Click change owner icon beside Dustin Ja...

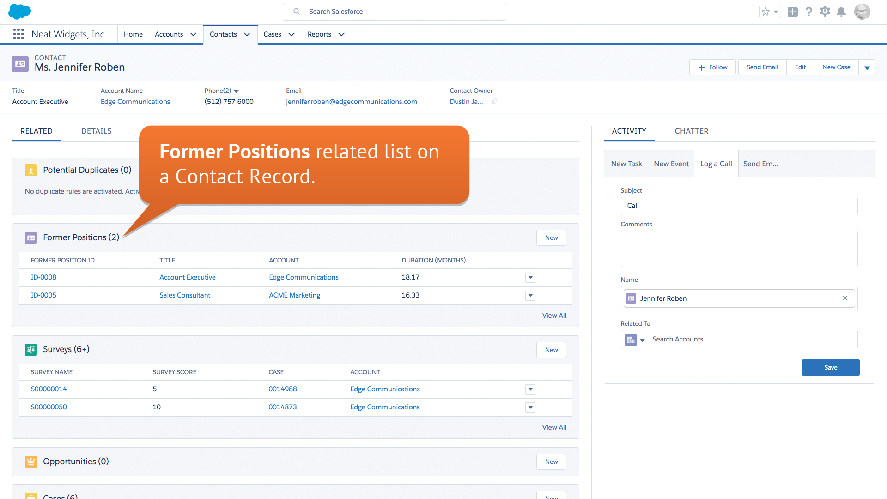point(494,102)
